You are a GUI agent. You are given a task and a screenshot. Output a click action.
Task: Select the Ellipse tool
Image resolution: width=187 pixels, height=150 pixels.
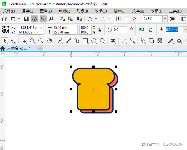tap(94, 41)
